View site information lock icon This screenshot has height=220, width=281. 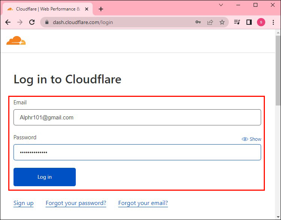point(47,22)
